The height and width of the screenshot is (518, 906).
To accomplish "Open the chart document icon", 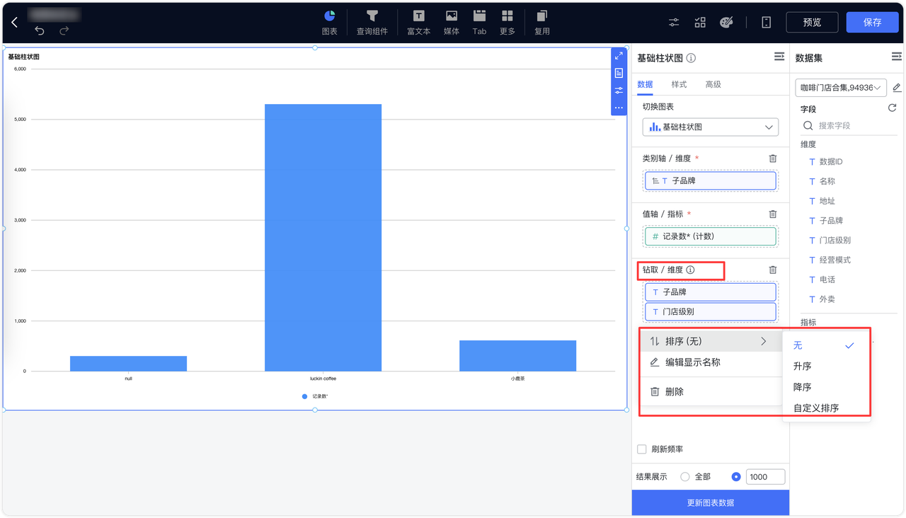I will point(619,73).
